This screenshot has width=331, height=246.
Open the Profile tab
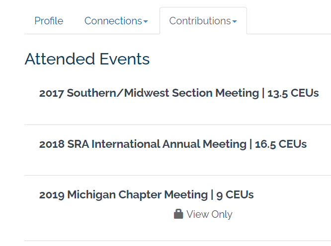pyautogui.click(x=49, y=21)
